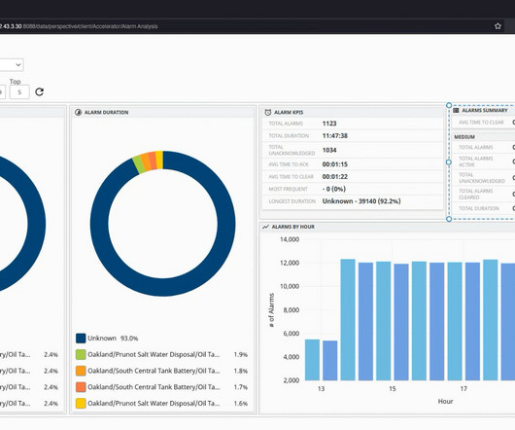Click the bottom-left selection handle of Alarms Summary
This screenshot has width=515, height=430.
point(449,219)
